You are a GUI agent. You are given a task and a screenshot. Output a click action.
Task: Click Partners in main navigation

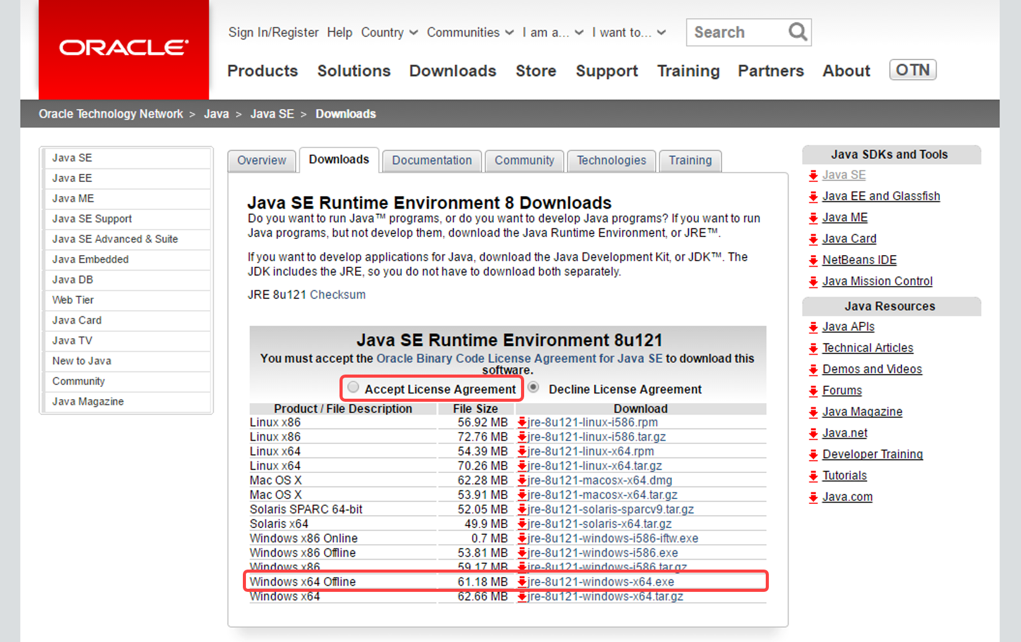coord(771,71)
